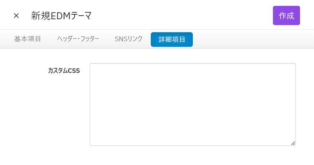Click the bold custom CSS label
The height and width of the screenshot is (165, 314).
(x=64, y=71)
